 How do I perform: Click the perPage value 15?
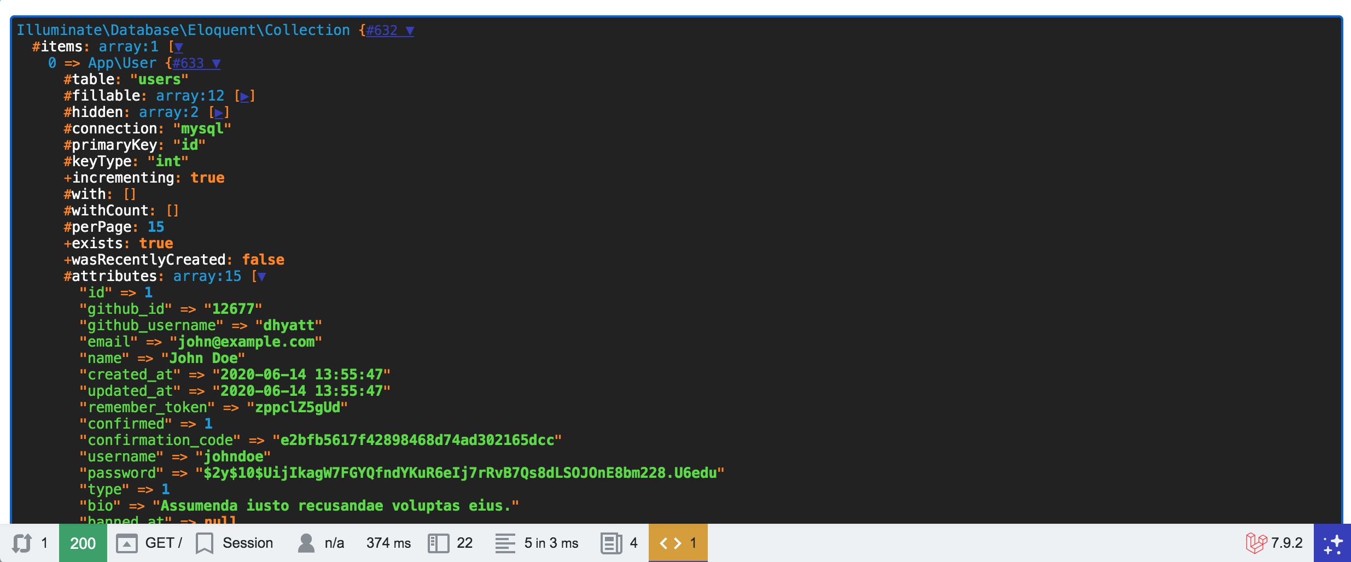coord(156,227)
